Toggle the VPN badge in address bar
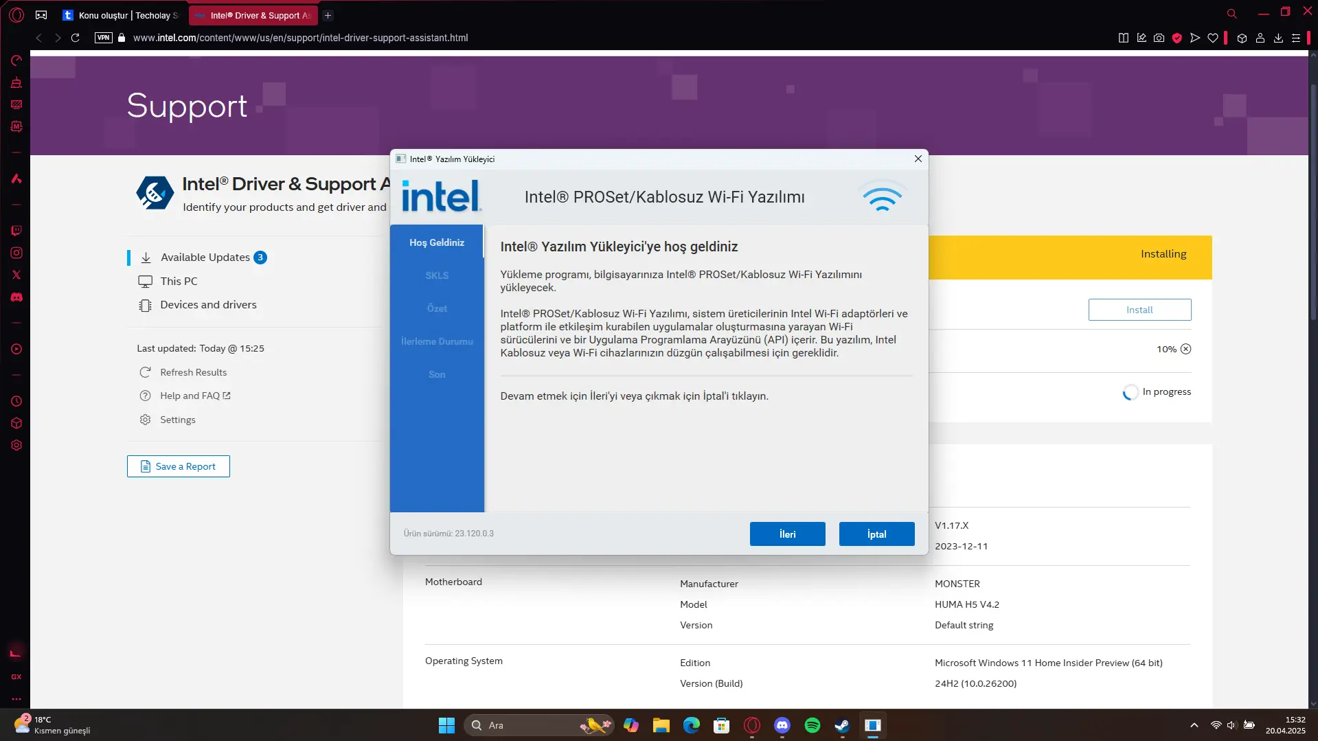Viewport: 1318px width, 741px height. click(104, 38)
